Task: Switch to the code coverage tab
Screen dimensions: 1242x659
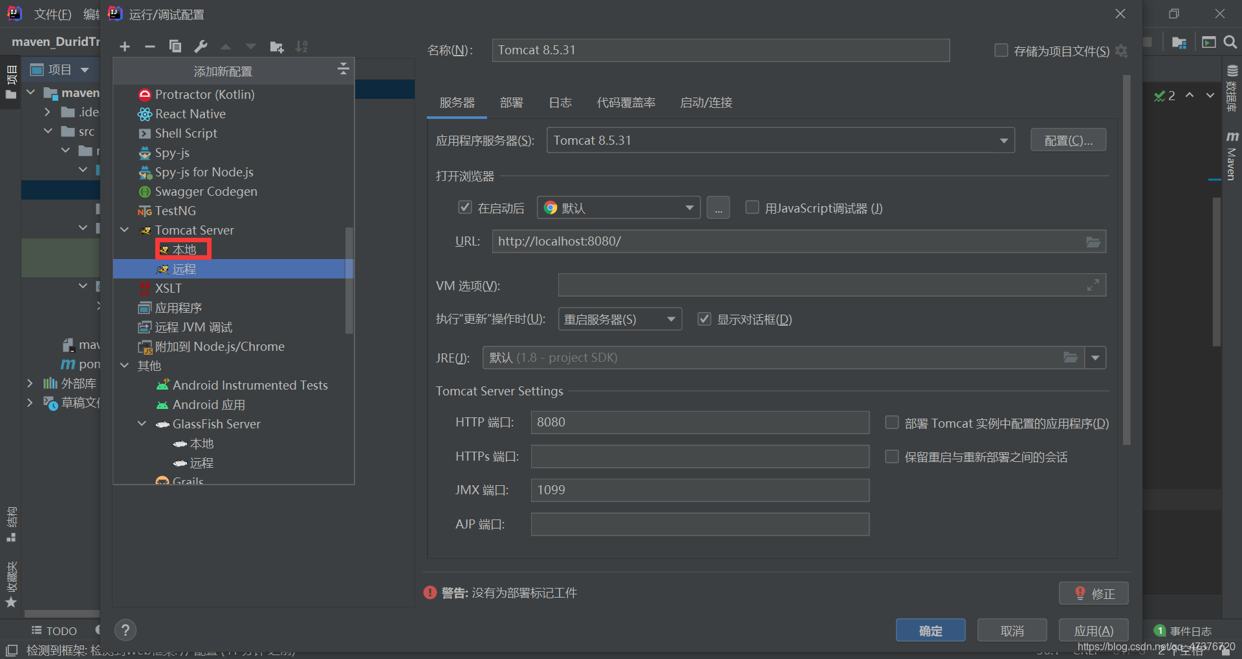Action: pos(626,103)
